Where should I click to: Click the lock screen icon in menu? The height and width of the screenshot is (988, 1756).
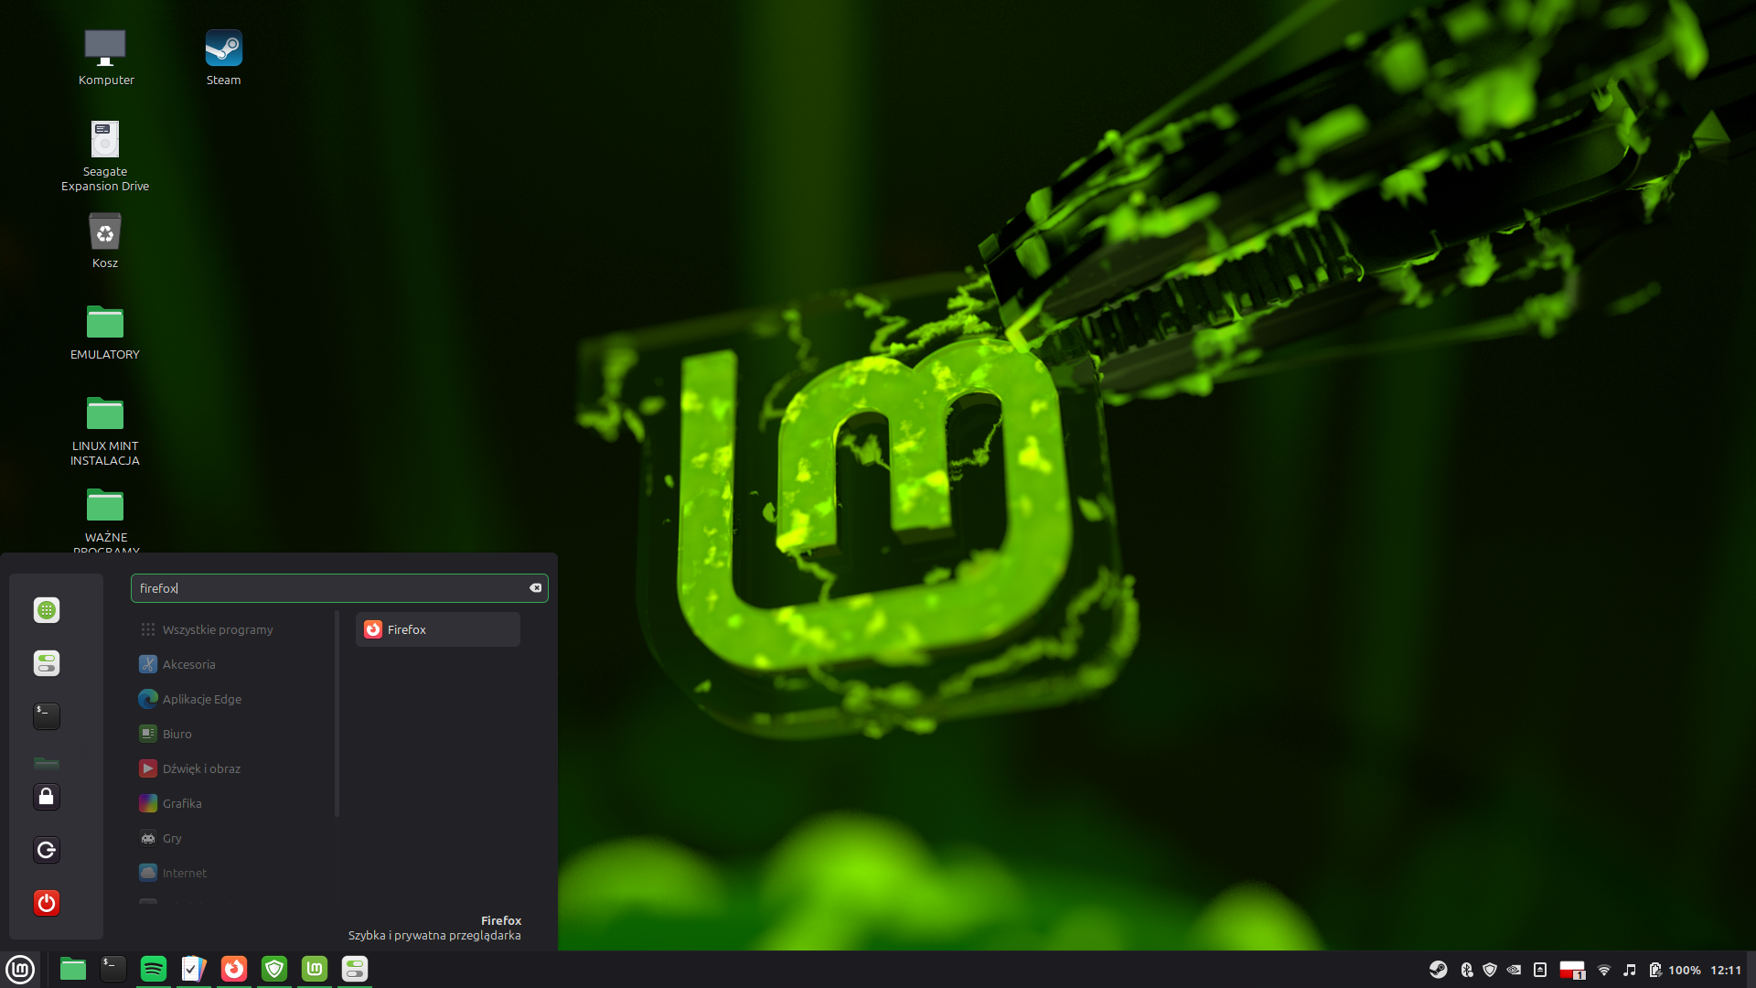(x=47, y=797)
